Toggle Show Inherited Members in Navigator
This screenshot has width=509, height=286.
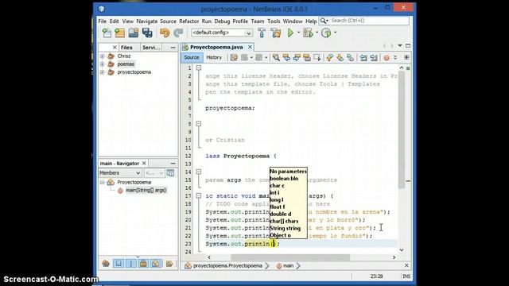click(106, 263)
